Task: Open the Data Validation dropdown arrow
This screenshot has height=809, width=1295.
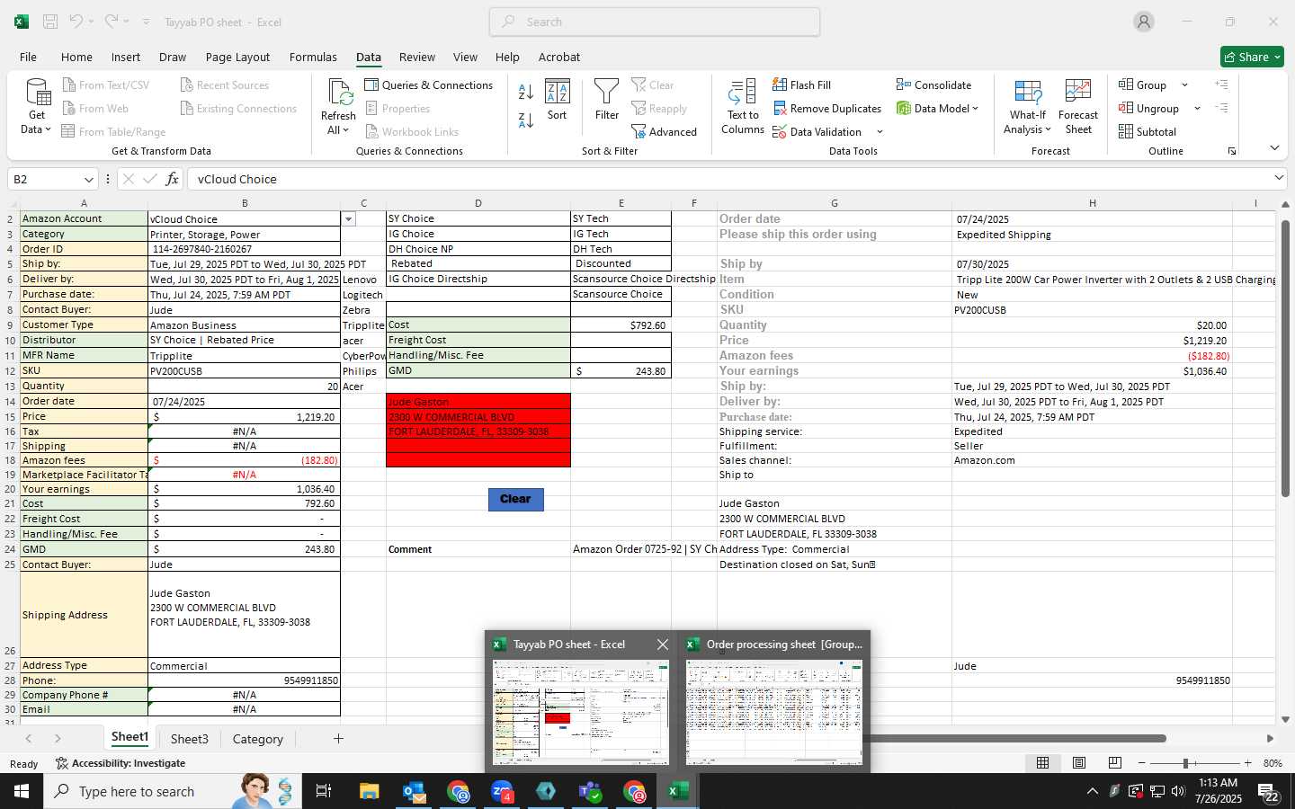Action: point(880,132)
